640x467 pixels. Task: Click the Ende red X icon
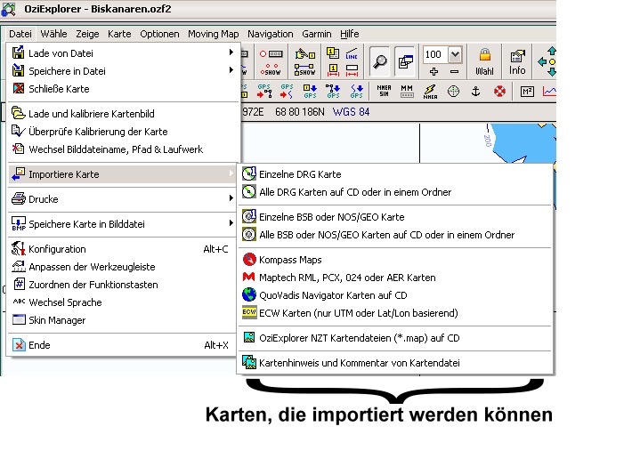point(19,345)
